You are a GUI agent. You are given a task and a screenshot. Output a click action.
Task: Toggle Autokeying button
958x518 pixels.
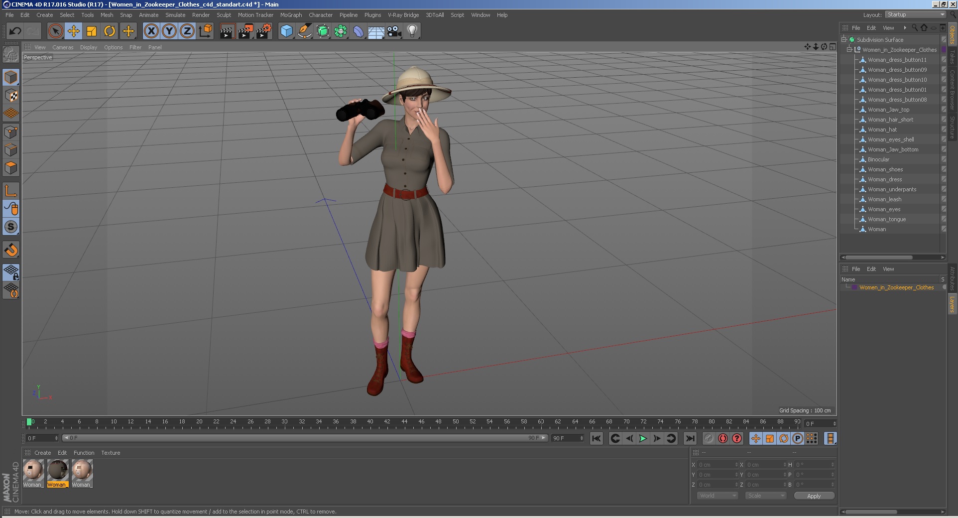pos(722,438)
